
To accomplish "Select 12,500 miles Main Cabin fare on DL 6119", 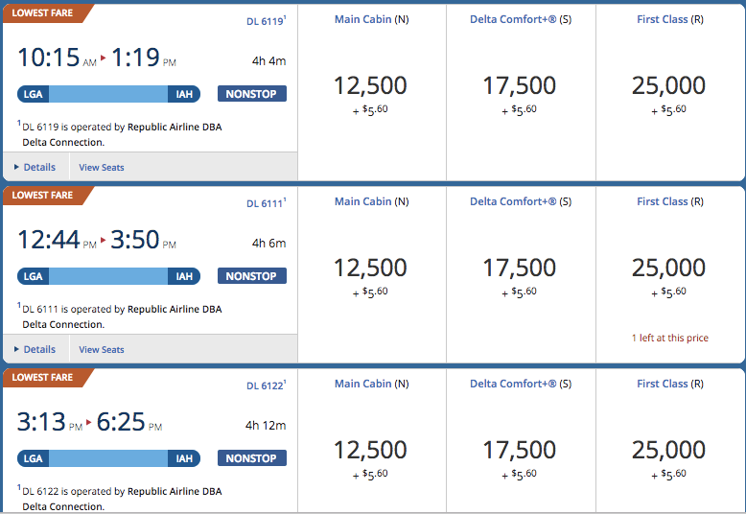I will click(370, 94).
